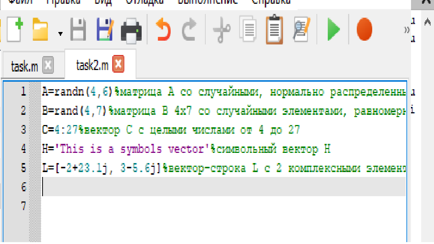Redo the last undone edit

(189, 30)
